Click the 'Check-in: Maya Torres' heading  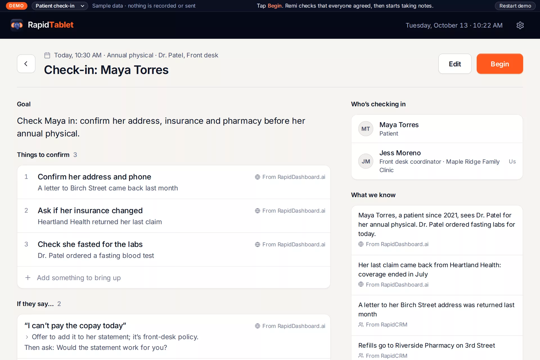coord(106,70)
